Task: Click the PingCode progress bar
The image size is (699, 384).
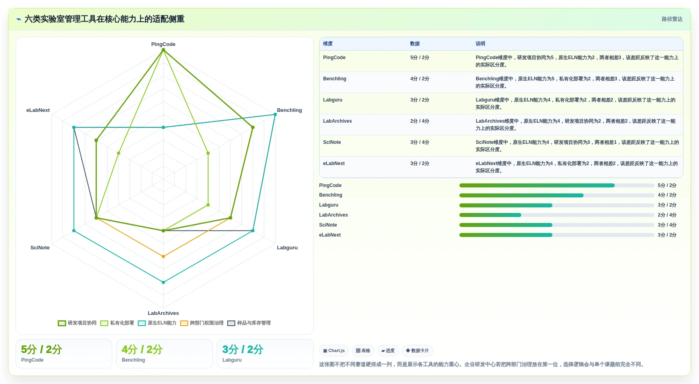Action: click(557, 185)
